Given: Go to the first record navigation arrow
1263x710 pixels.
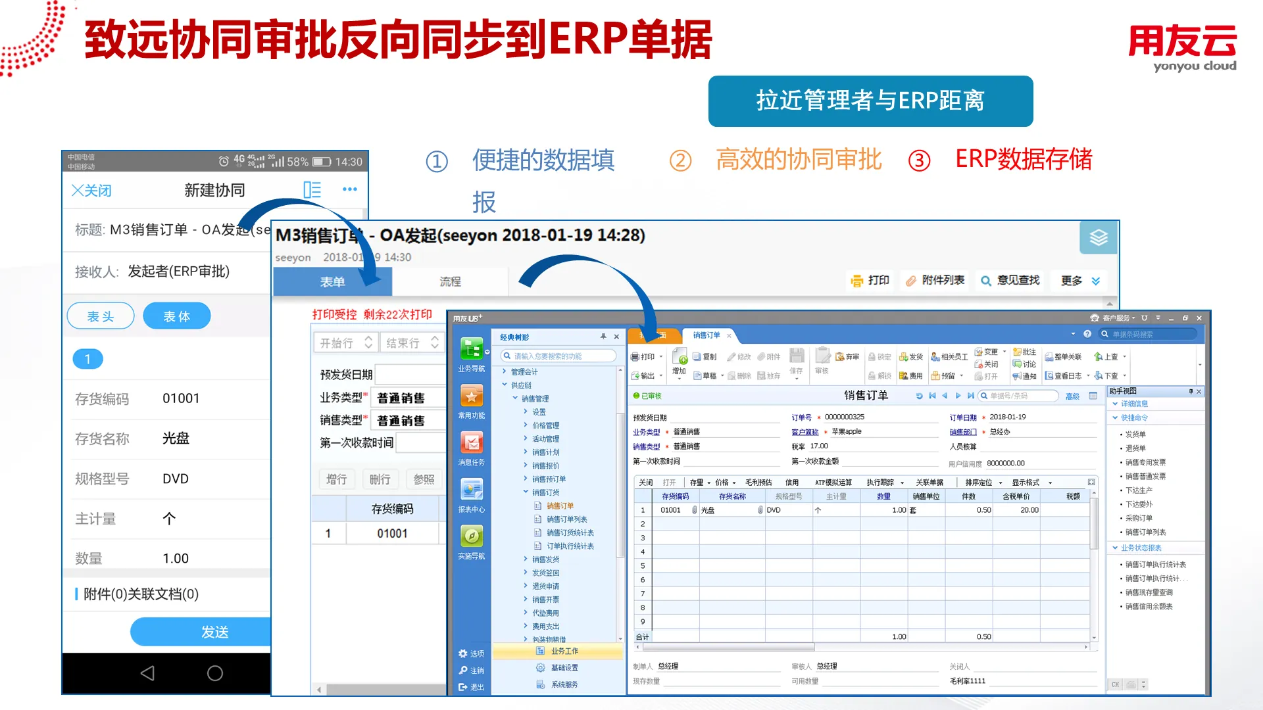Looking at the screenshot, I should click(932, 396).
